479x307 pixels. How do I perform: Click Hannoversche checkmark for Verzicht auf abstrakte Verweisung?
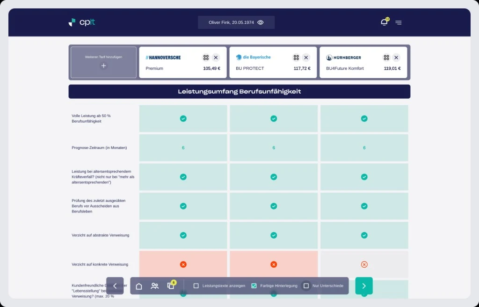pos(183,235)
